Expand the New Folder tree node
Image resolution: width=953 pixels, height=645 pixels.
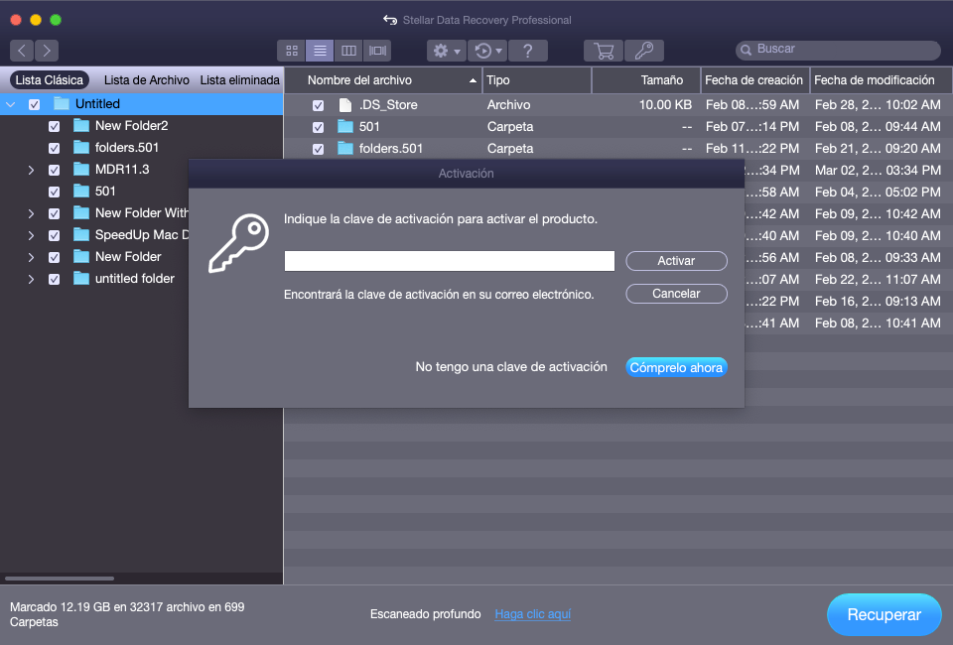coord(31,258)
